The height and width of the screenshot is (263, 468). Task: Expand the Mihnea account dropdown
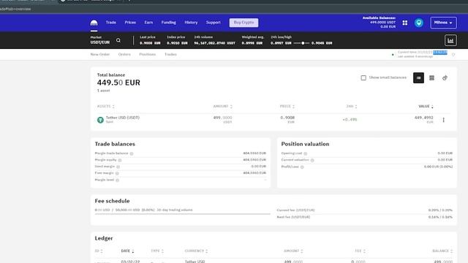[x=443, y=23]
